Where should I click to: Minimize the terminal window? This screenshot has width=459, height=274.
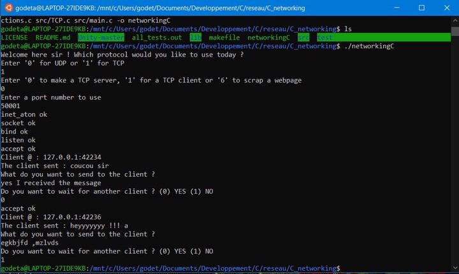pos(397,8)
